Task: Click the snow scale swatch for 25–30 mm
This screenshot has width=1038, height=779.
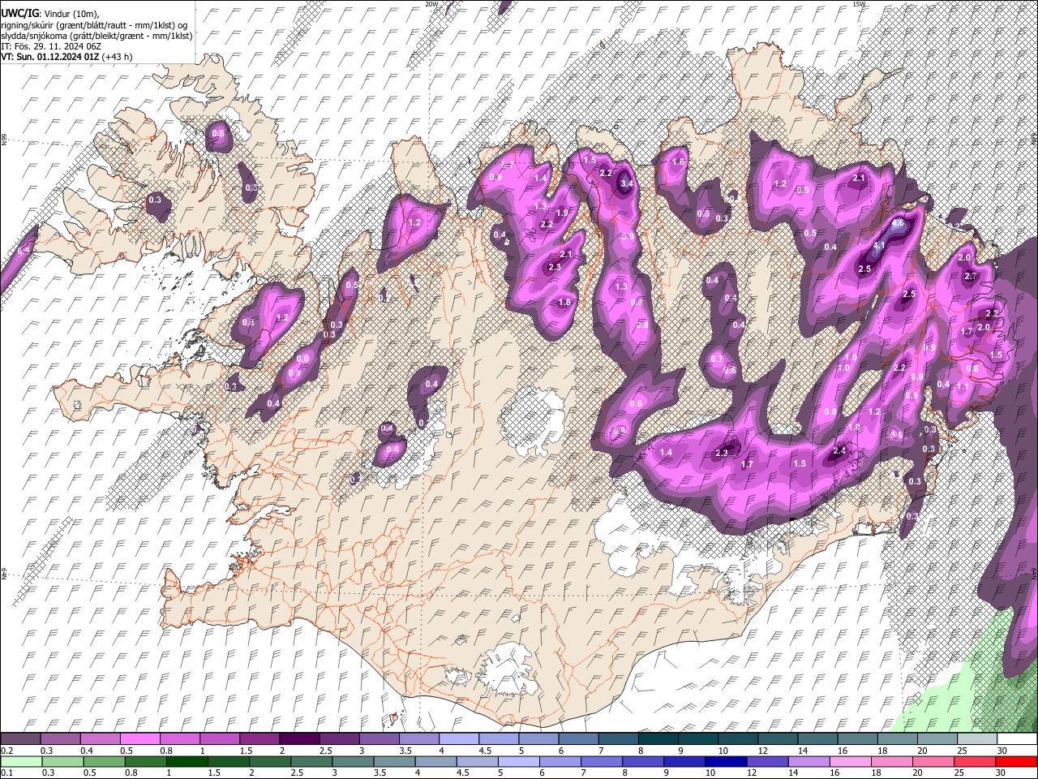Action: [978, 739]
